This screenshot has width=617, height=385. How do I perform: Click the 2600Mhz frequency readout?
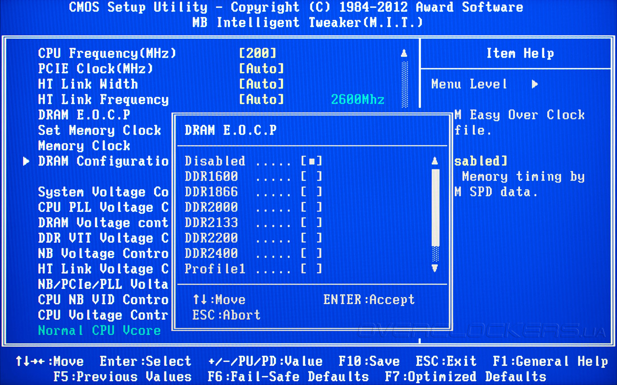pos(358,100)
